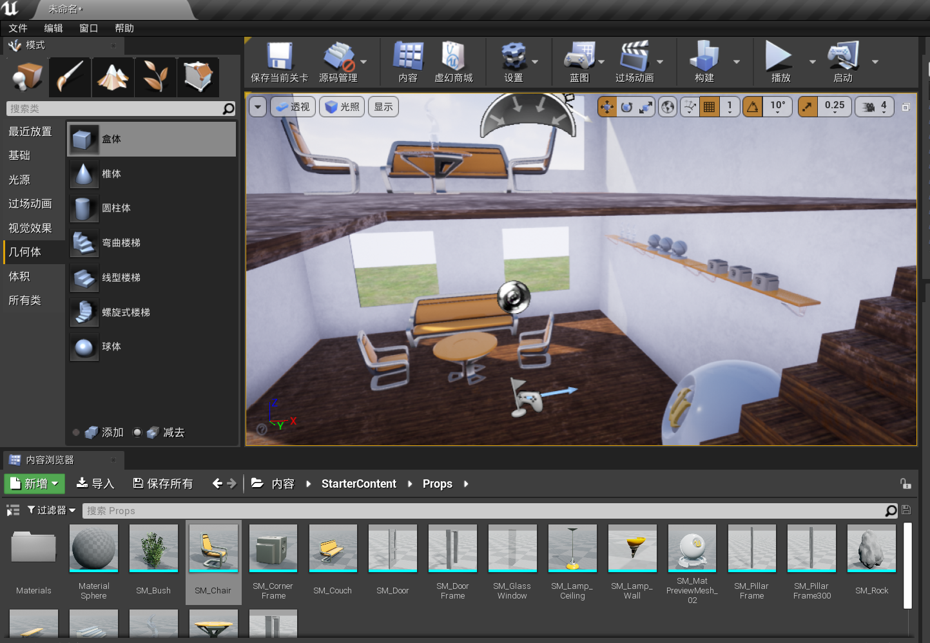
Task: Toggle scale snapping icon
Action: coord(808,107)
